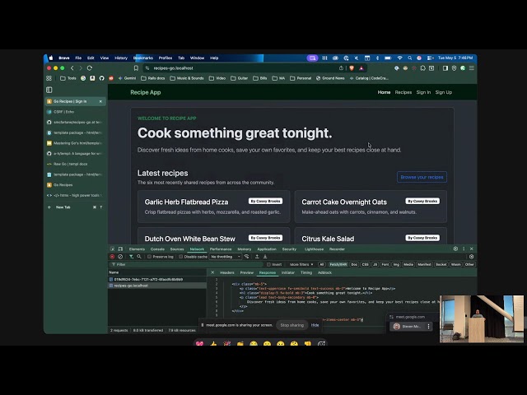This screenshot has height=395, width=527.
Task: Bookmark this page using the bookmark icon
Action: 136,68
